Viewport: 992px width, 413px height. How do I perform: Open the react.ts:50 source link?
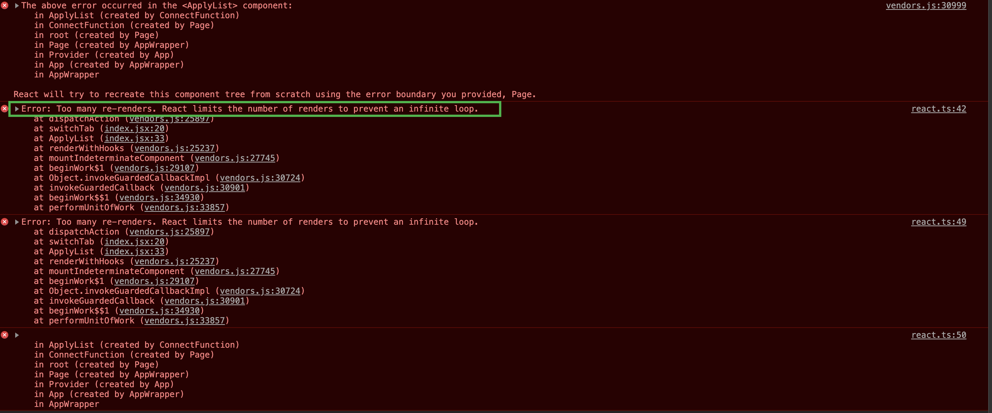939,334
